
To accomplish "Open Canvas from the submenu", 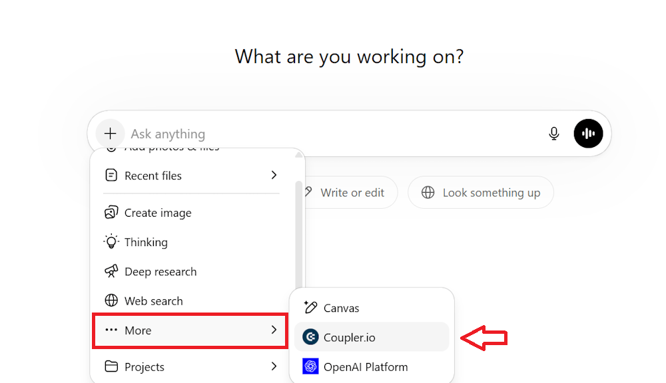I will [x=372, y=307].
